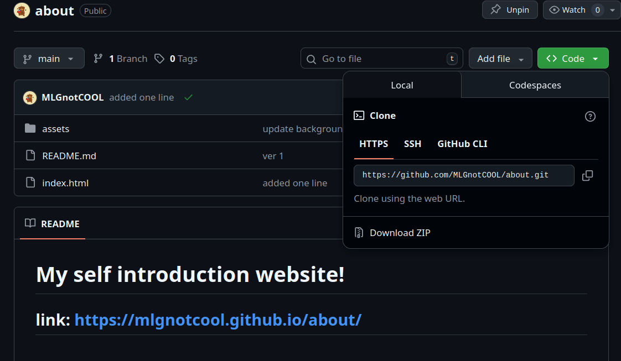Open the mlgnotcool.github.io/about link
This screenshot has width=621, height=361.
tap(218, 320)
